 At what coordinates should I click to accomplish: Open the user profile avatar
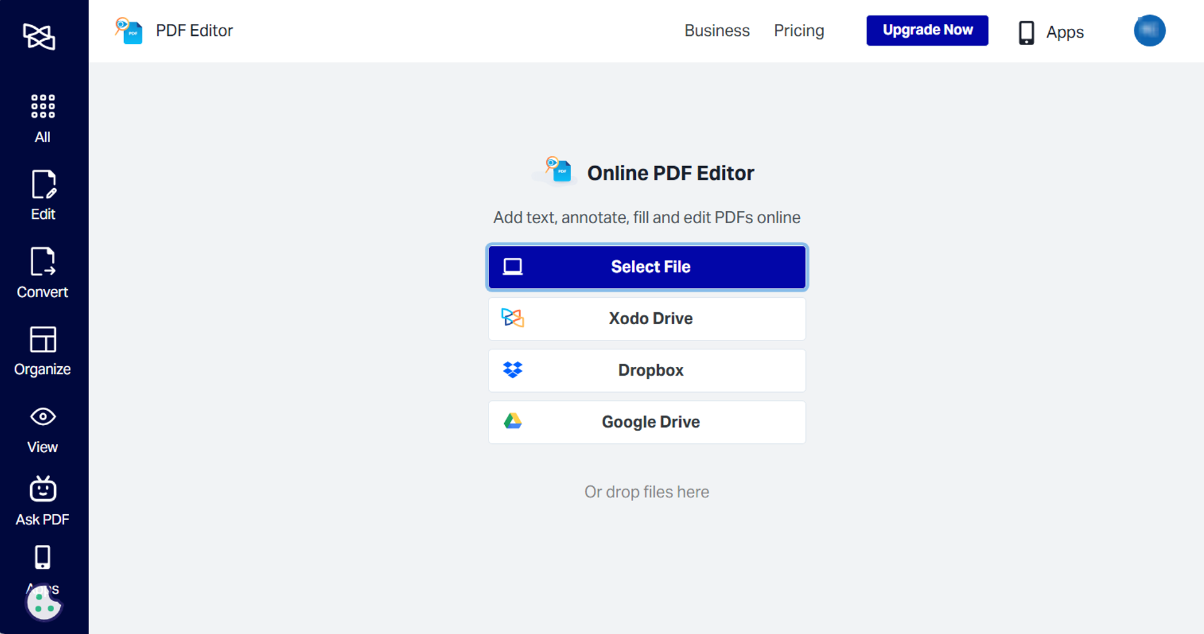(x=1149, y=31)
